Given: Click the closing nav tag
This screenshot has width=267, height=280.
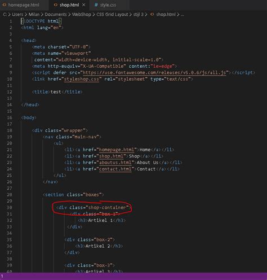Looking at the screenshot, I should pyautogui.click(x=50, y=182).
